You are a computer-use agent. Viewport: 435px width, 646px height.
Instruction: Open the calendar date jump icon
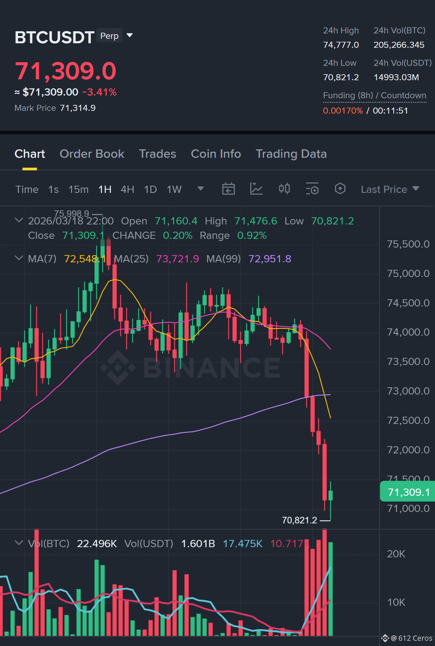tap(228, 189)
